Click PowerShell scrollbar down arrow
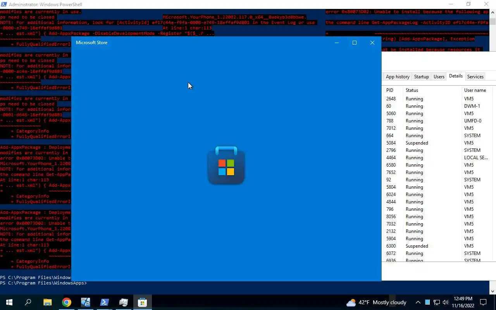 pos(493,291)
